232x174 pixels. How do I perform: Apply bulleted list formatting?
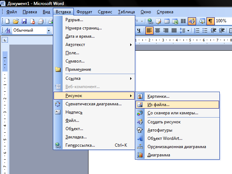[x=205, y=31]
